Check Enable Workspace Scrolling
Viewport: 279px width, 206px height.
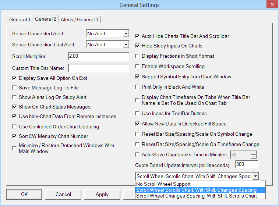pos(137,66)
